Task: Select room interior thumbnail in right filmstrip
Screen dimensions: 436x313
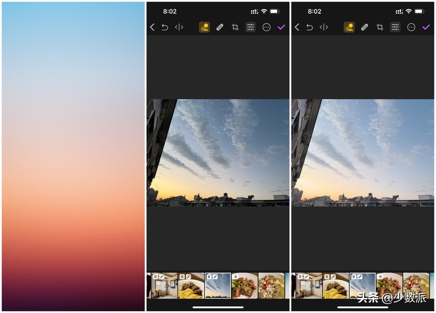Action: (x=309, y=286)
